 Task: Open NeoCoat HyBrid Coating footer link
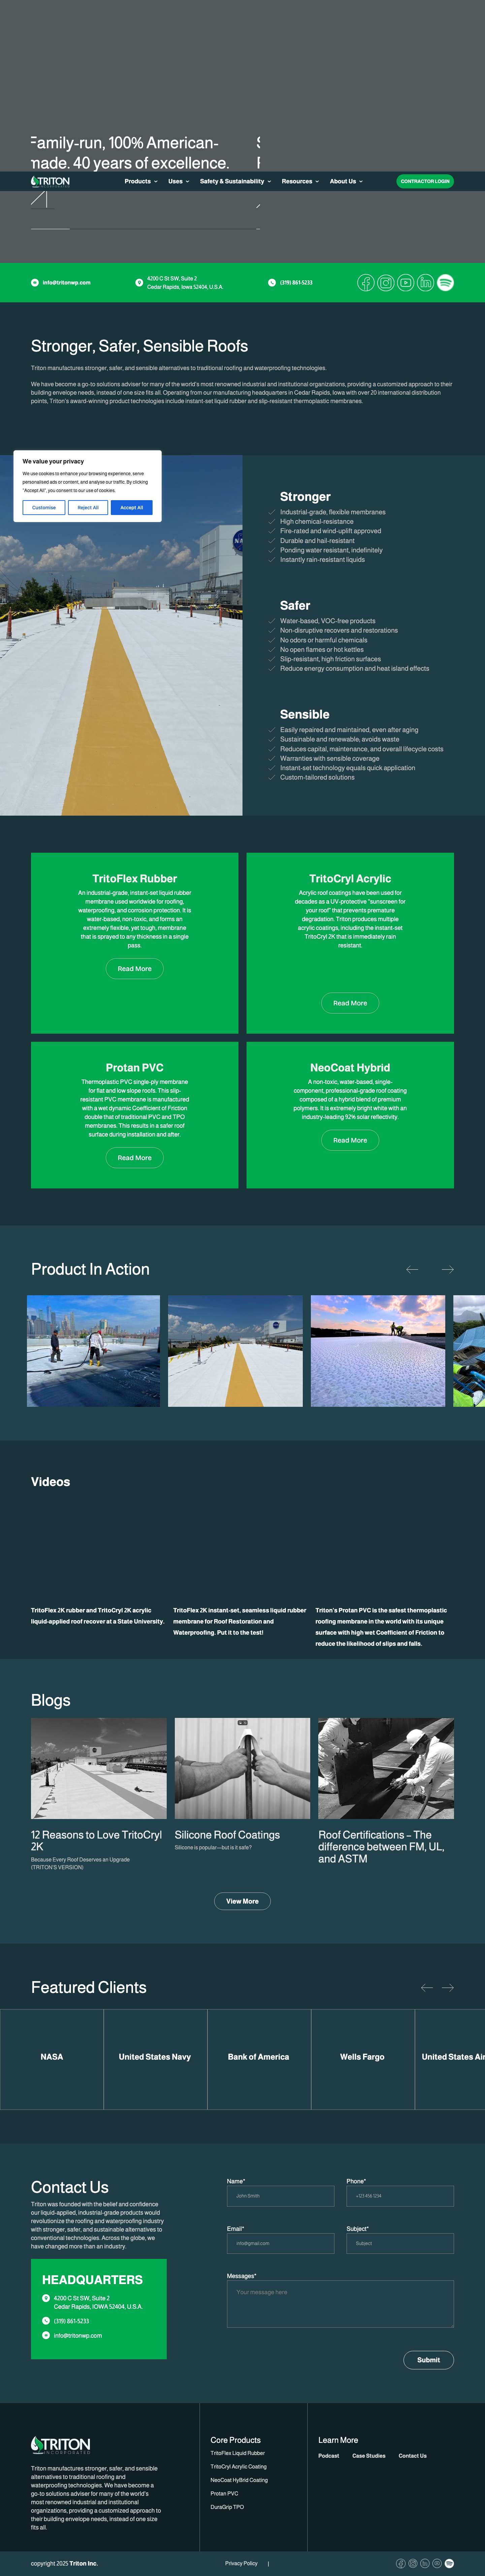239,2480
